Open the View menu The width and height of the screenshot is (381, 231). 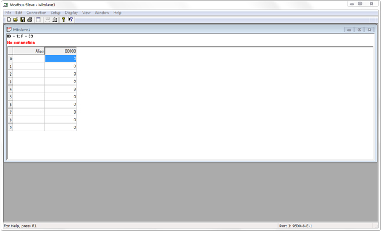[x=86, y=13]
